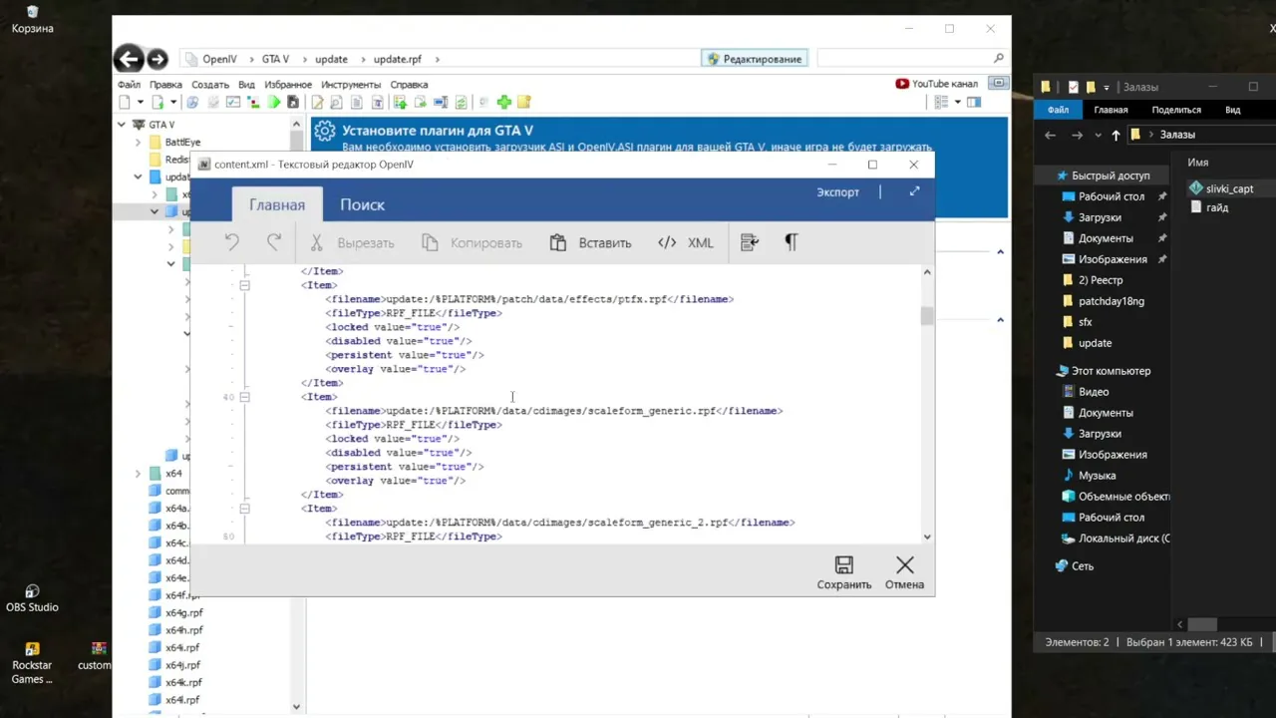This screenshot has width=1276, height=718.
Task: Open Explorer's recent locations dropdown
Action: click(x=1098, y=135)
